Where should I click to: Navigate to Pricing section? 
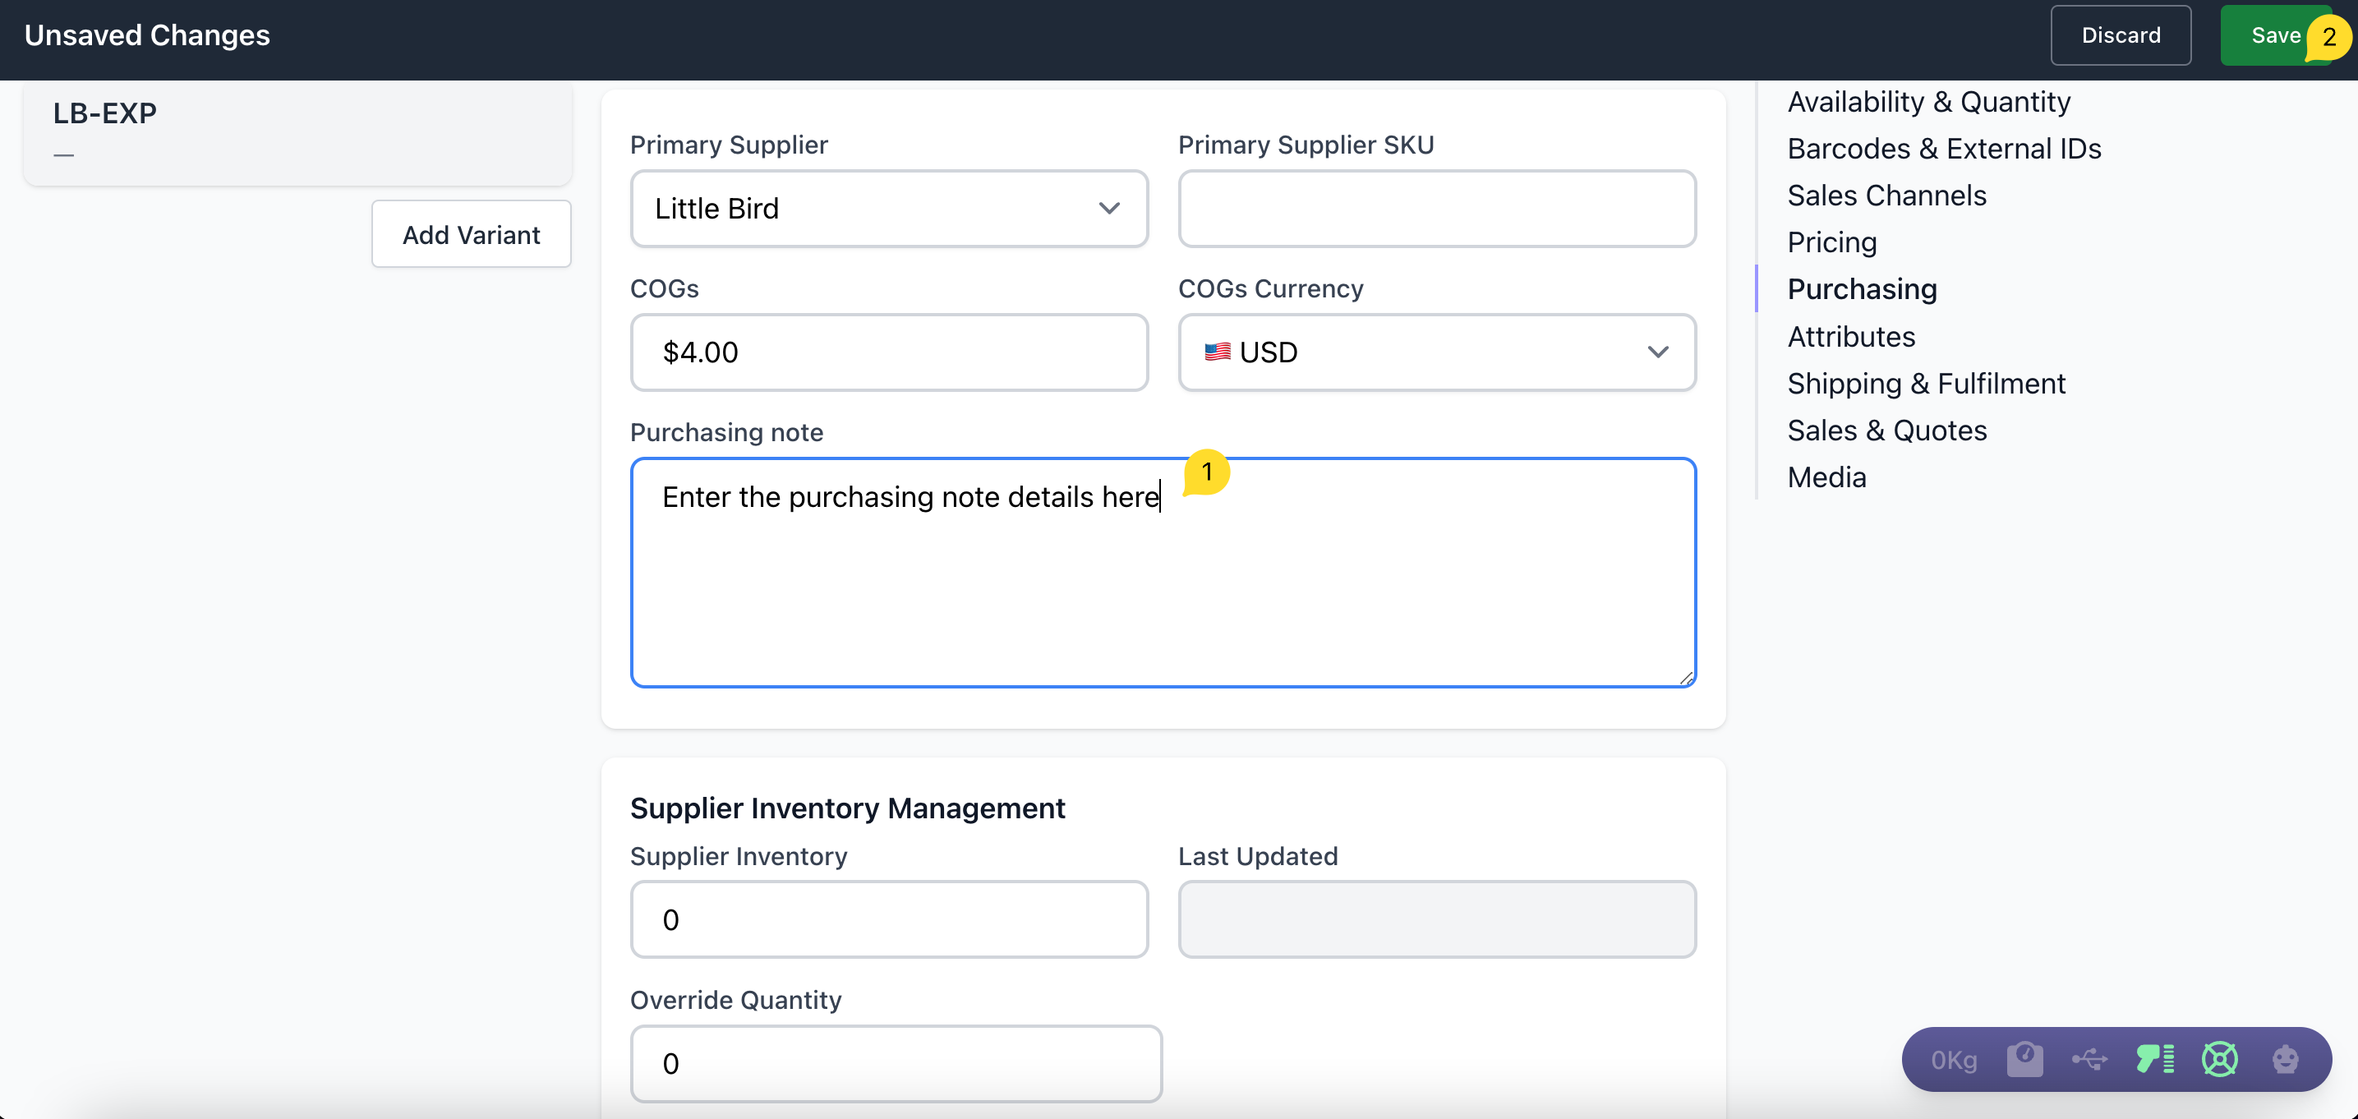click(x=1831, y=242)
